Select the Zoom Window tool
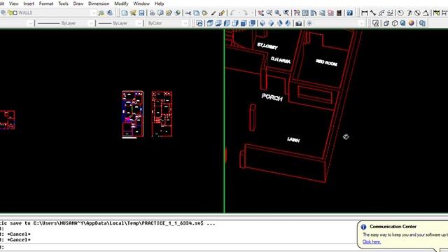448x252 pixels. click(x=277, y=13)
